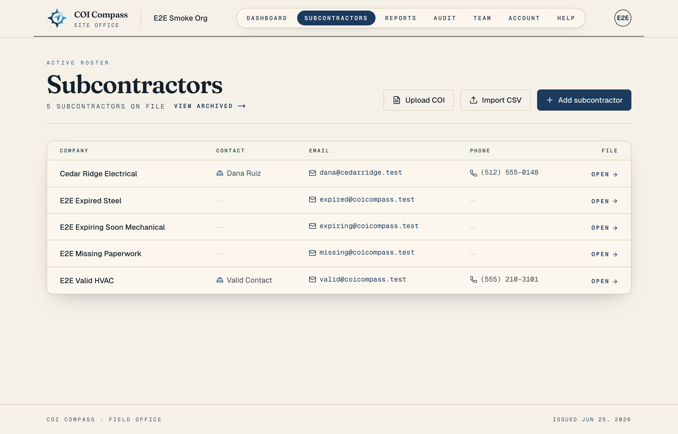Open the E2E Valid HVAC file
678x434 pixels.
(604, 281)
